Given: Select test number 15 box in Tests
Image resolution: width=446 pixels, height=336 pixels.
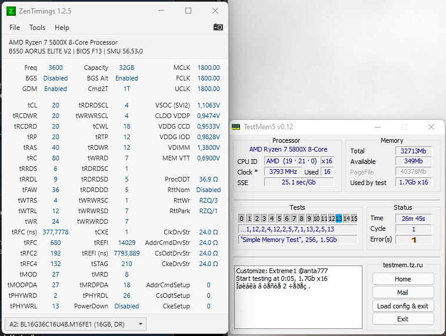Looking at the screenshot, I should 354,219.
